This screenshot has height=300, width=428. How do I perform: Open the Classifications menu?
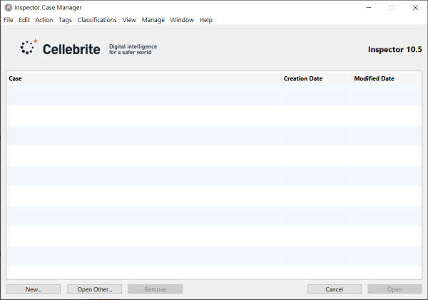[97, 20]
